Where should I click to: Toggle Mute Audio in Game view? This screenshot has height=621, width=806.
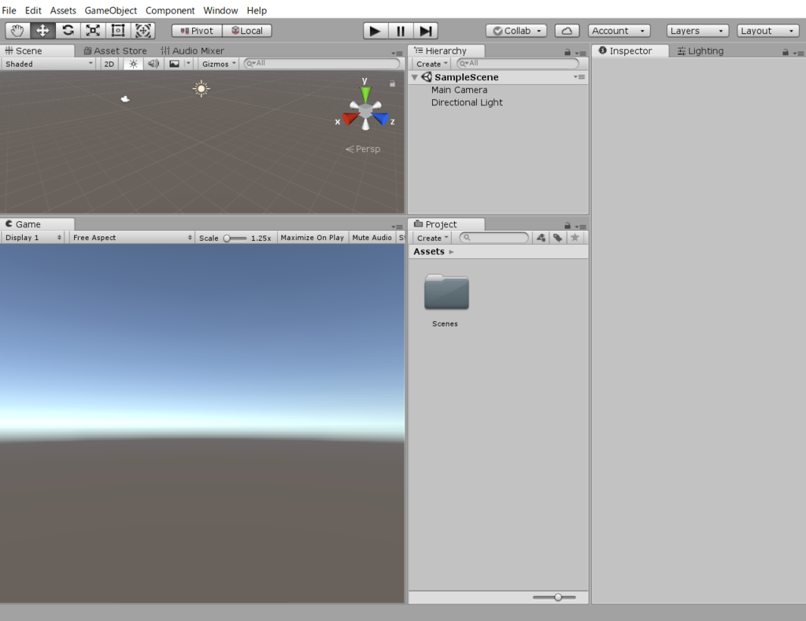click(372, 238)
